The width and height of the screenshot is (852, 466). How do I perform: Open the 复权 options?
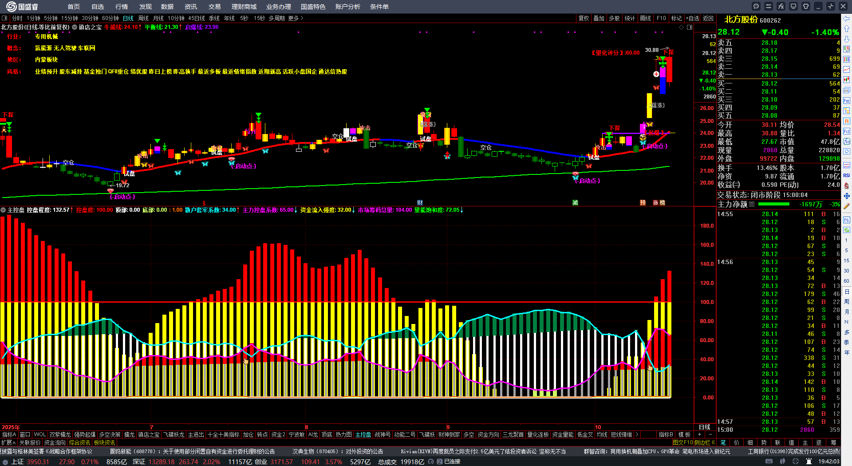tap(584, 18)
